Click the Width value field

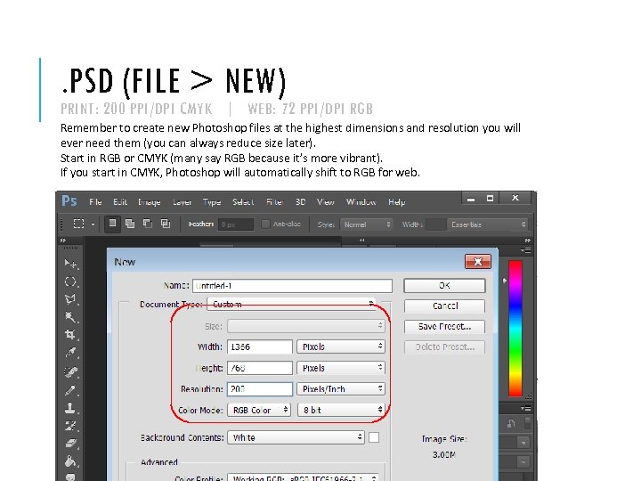[x=260, y=346]
